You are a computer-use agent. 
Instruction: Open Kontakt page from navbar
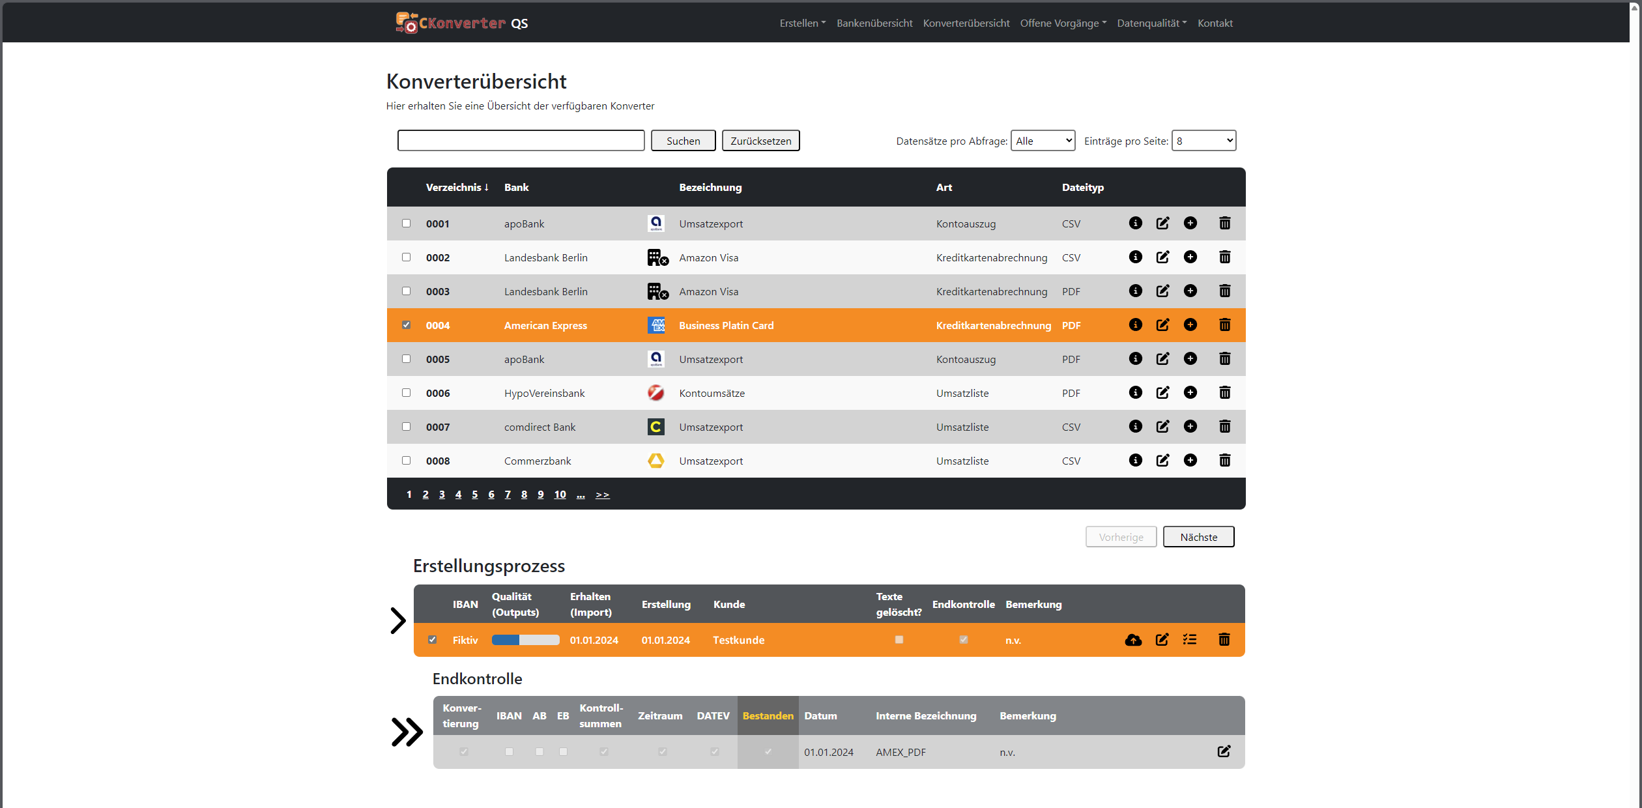(1215, 23)
